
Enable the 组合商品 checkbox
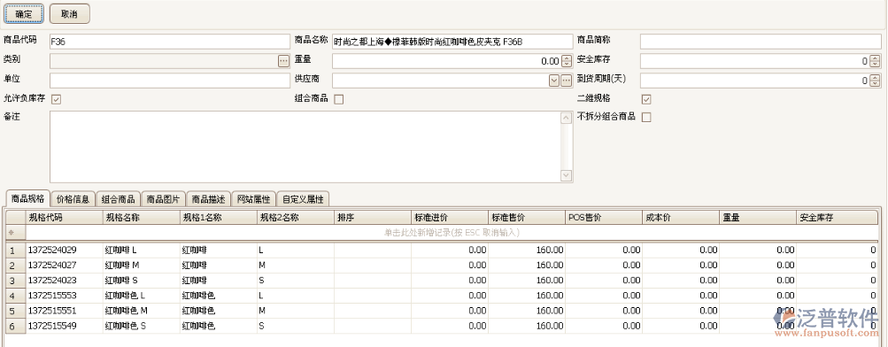[x=339, y=100]
